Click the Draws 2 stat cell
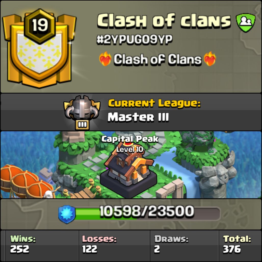 click(184, 246)
